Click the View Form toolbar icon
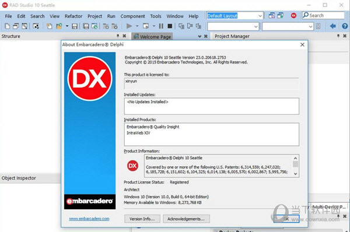350x232 pixels. [x=24, y=26]
